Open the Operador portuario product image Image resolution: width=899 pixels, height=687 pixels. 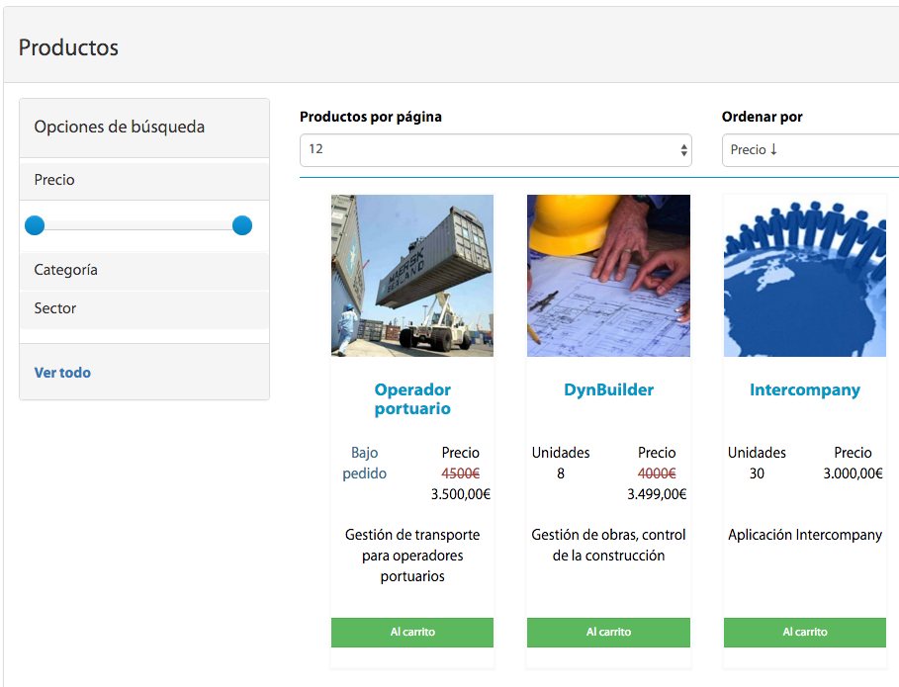412,276
